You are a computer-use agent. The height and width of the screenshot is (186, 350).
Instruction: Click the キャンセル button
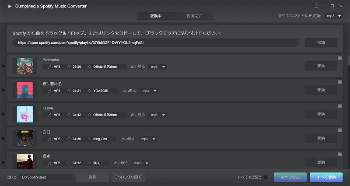[x=290, y=177]
